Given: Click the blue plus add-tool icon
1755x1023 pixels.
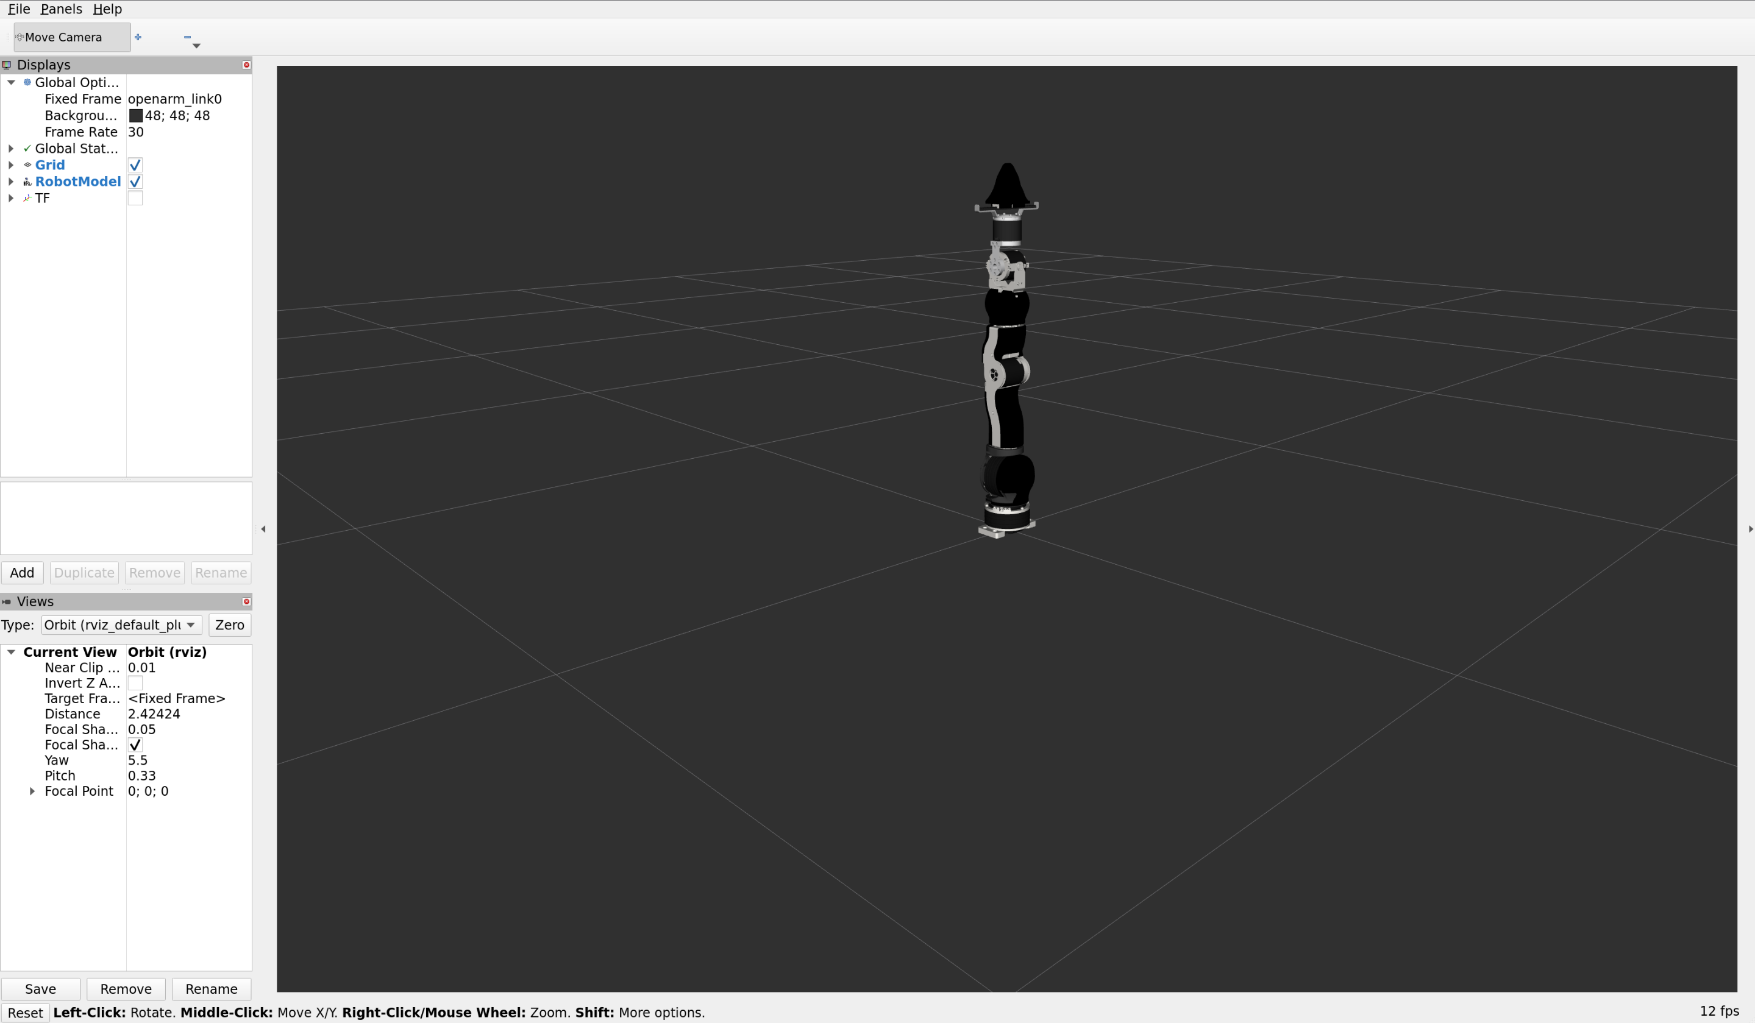Looking at the screenshot, I should [x=138, y=38].
